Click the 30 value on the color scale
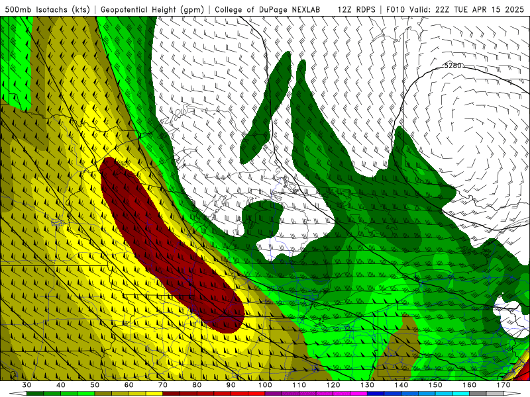 tap(26, 385)
